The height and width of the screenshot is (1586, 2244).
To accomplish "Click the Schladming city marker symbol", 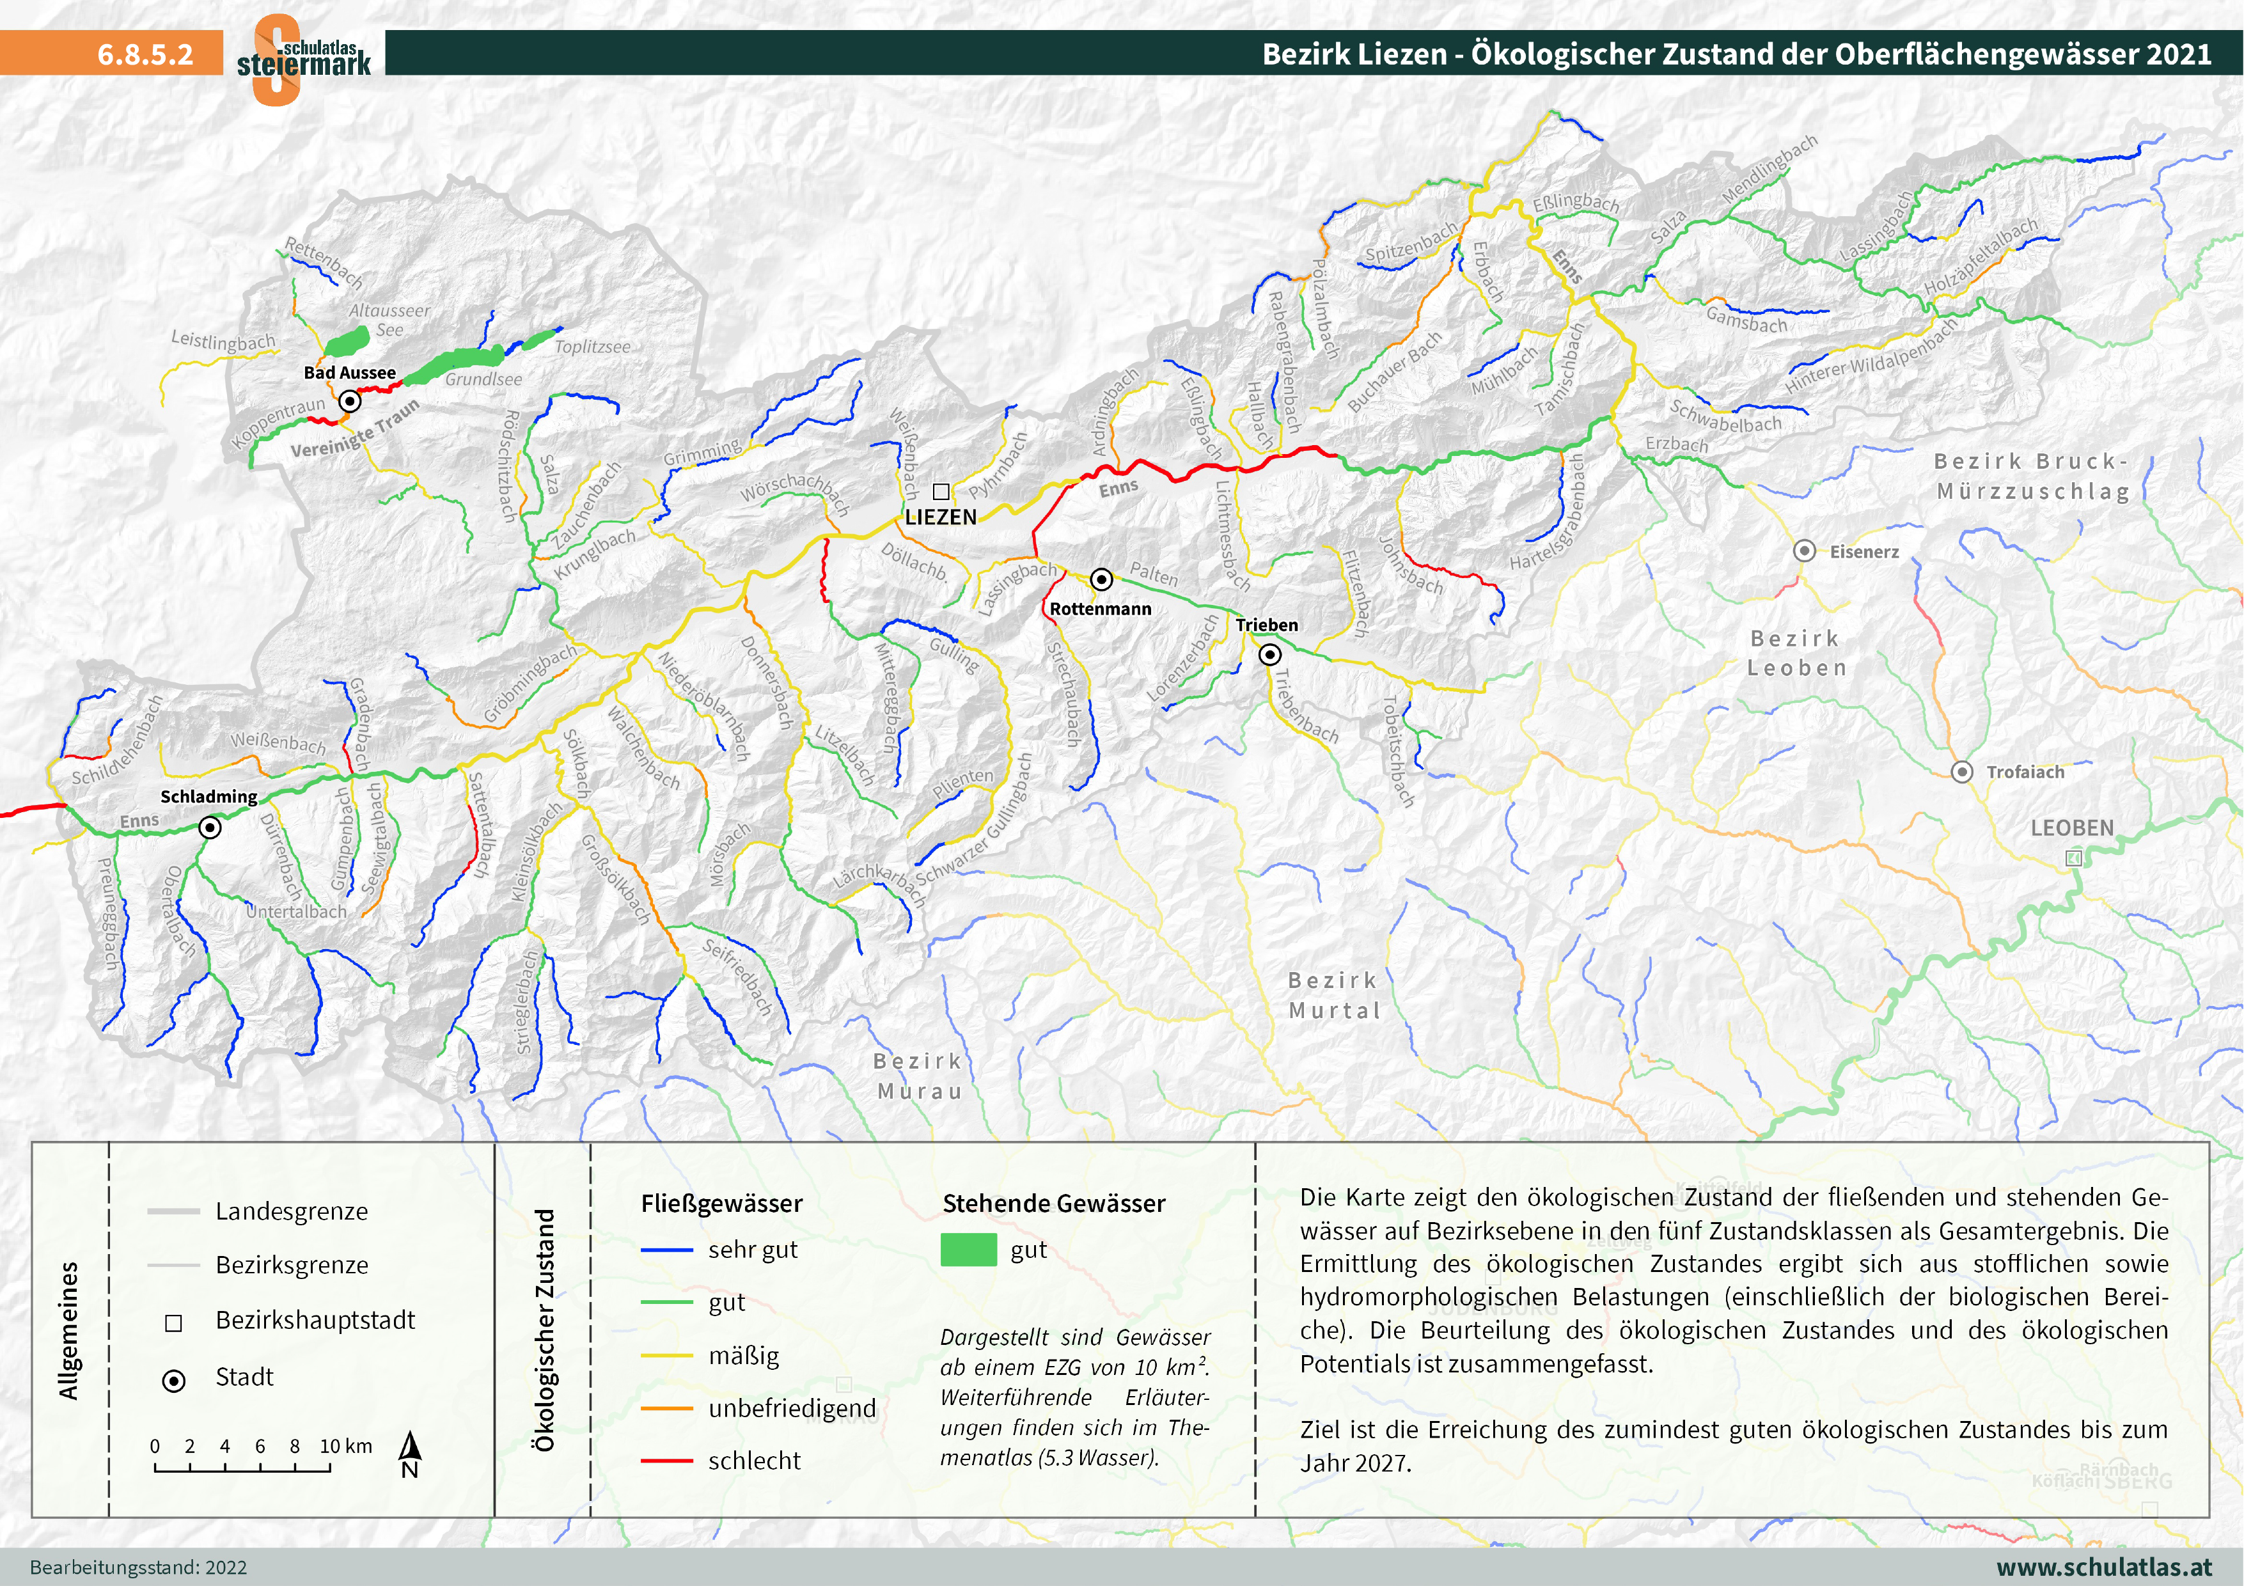I will pyautogui.click(x=209, y=828).
